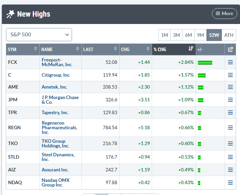Open row menu for TKO
Viewport: 240px width, 195px height.
[230, 144]
